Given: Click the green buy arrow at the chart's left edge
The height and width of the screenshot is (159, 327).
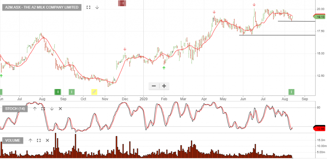Looking at the screenshot, I should 1,76.
